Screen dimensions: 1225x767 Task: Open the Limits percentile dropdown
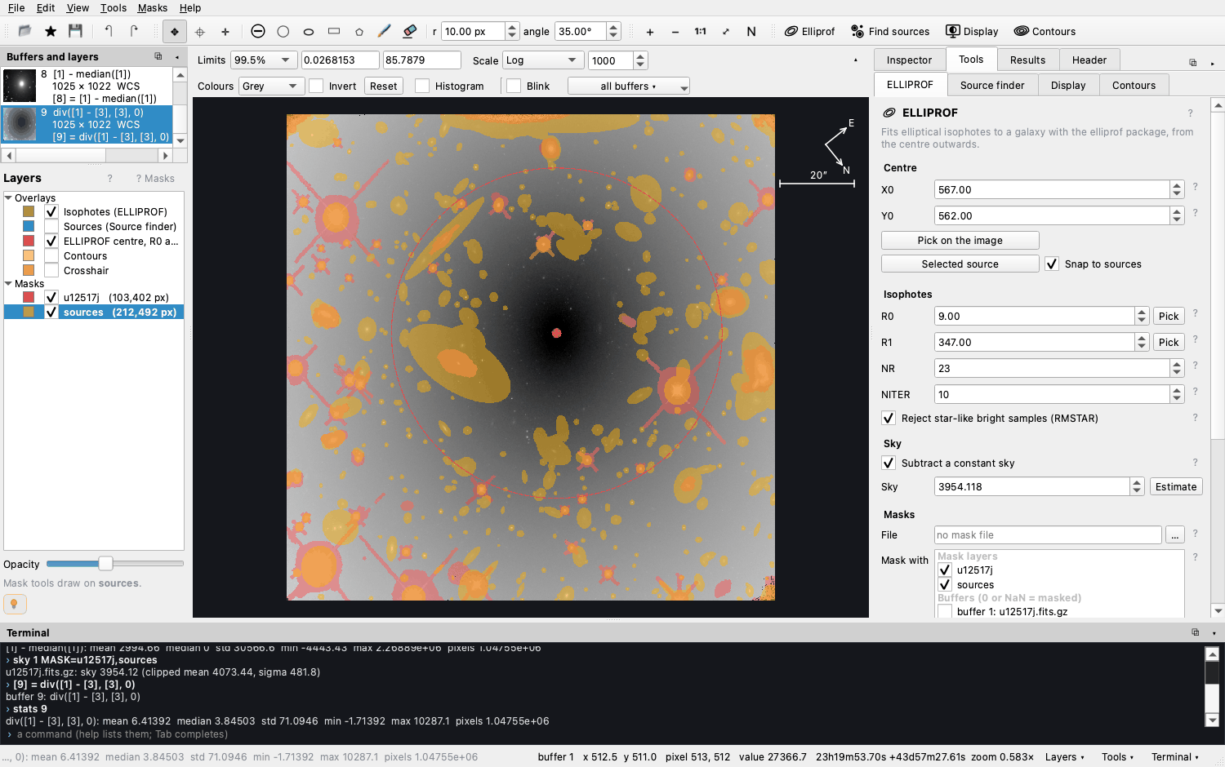pos(264,60)
